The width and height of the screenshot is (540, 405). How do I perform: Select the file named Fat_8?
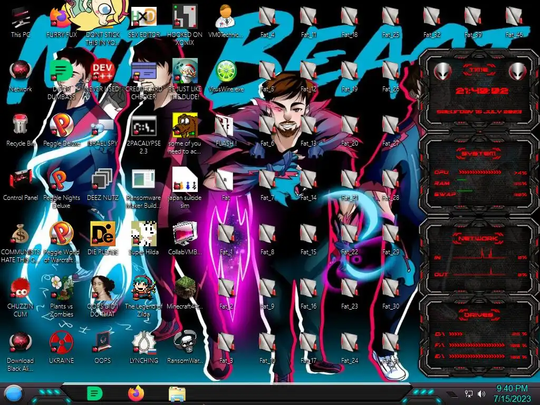coord(267,240)
